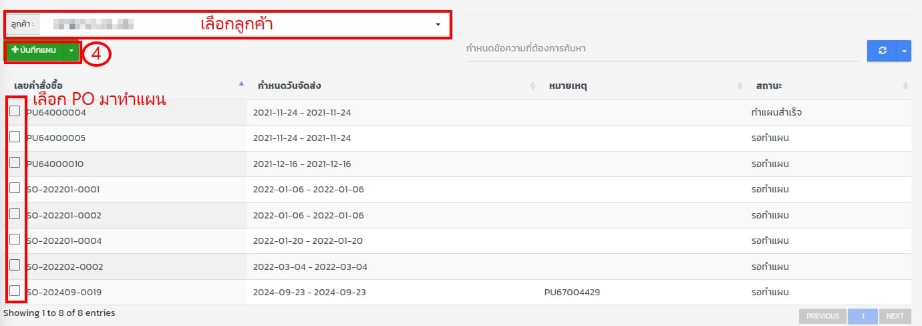
Task: Expand the green บันทึกแผน dropdown arrow
Action: [x=71, y=51]
